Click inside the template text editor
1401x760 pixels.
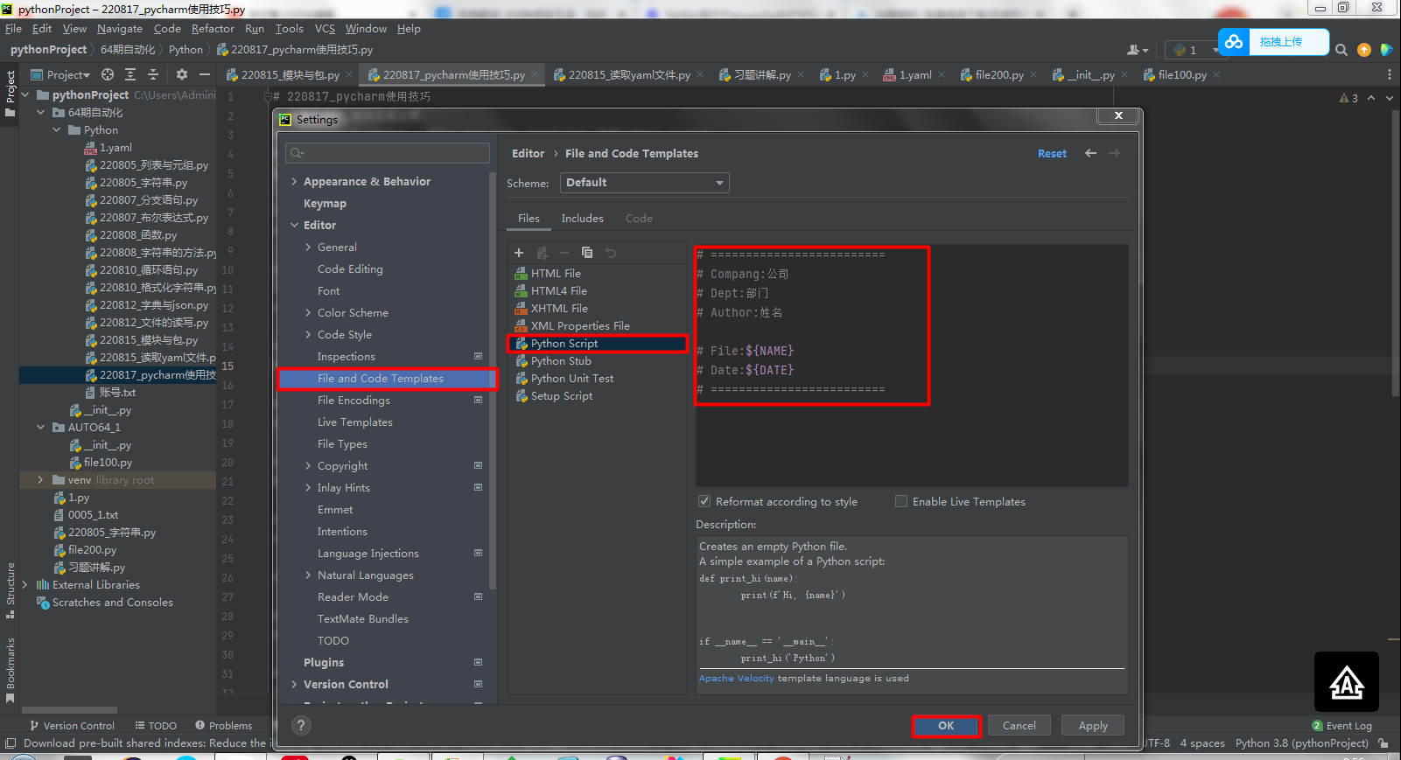point(912,366)
